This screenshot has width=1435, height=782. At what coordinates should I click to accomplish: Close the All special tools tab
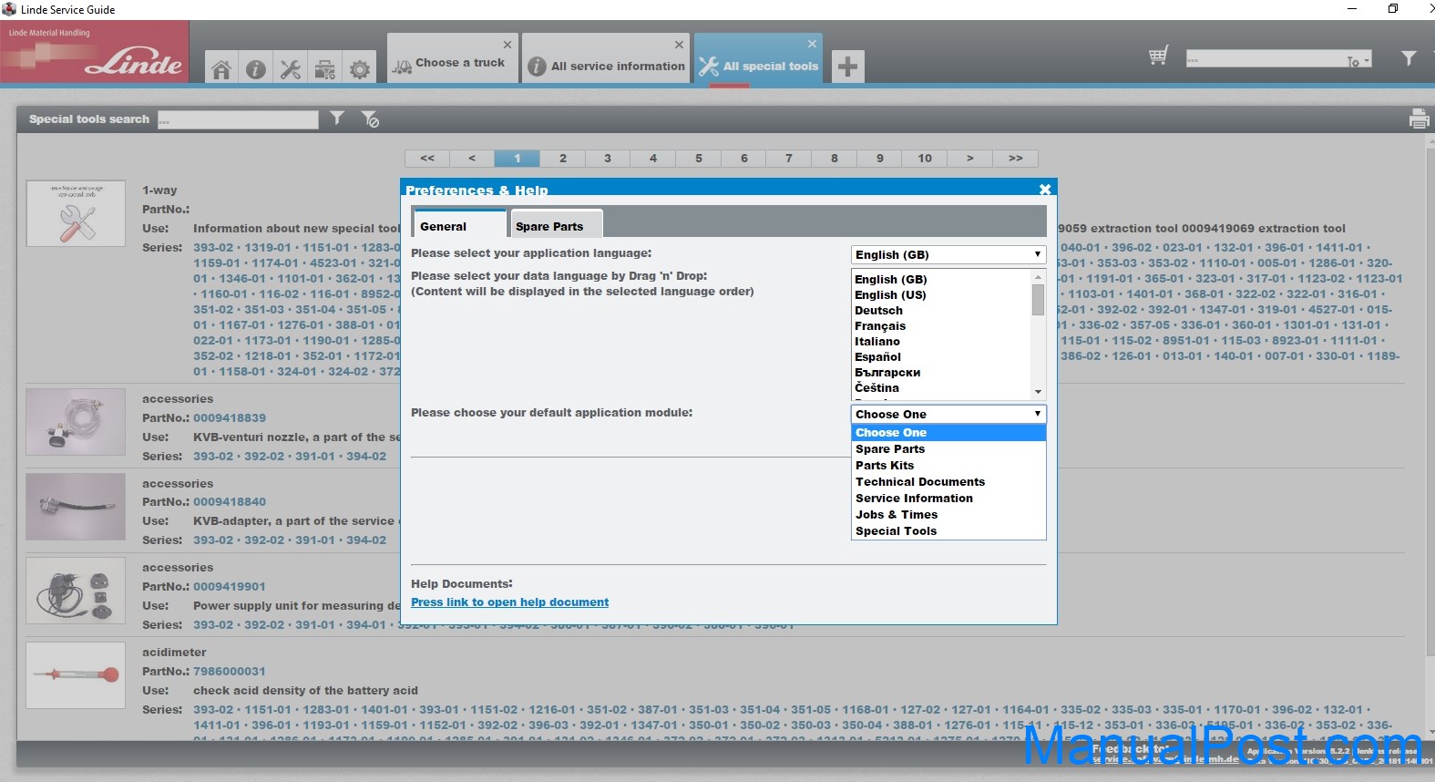(x=812, y=44)
